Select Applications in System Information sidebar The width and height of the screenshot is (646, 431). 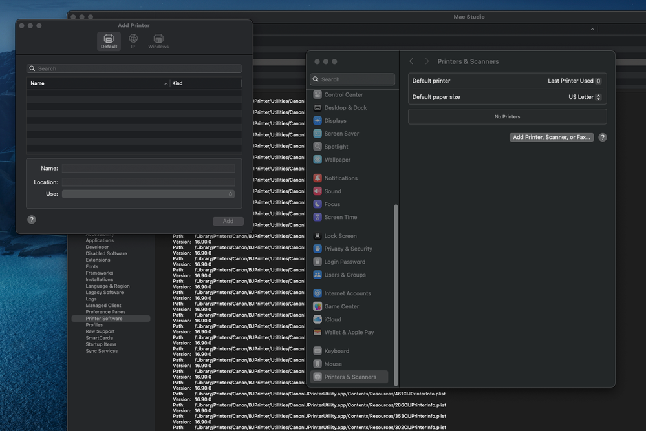point(100,240)
